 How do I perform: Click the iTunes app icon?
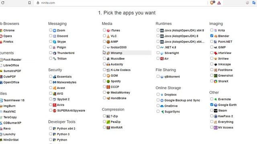[x=108, y=30]
